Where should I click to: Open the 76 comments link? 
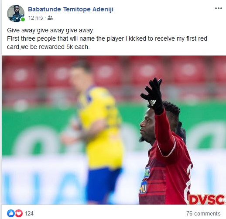pos(203,214)
